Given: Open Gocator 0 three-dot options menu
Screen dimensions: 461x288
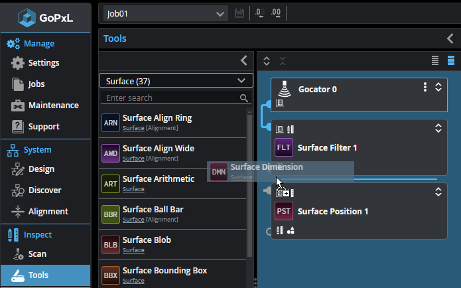Looking at the screenshot, I should (x=425, y=87).
